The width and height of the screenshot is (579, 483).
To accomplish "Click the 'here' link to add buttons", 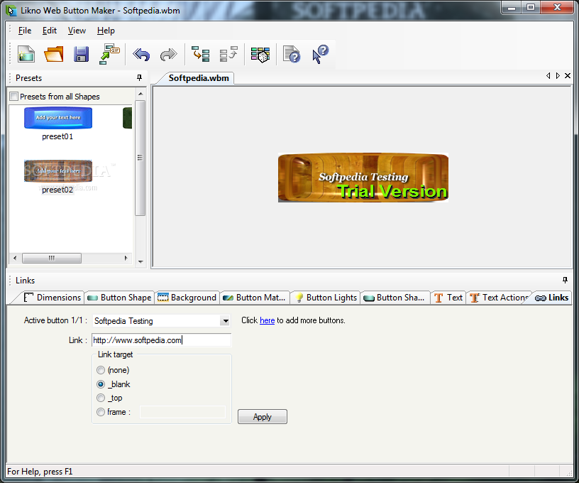I will 267,320.
